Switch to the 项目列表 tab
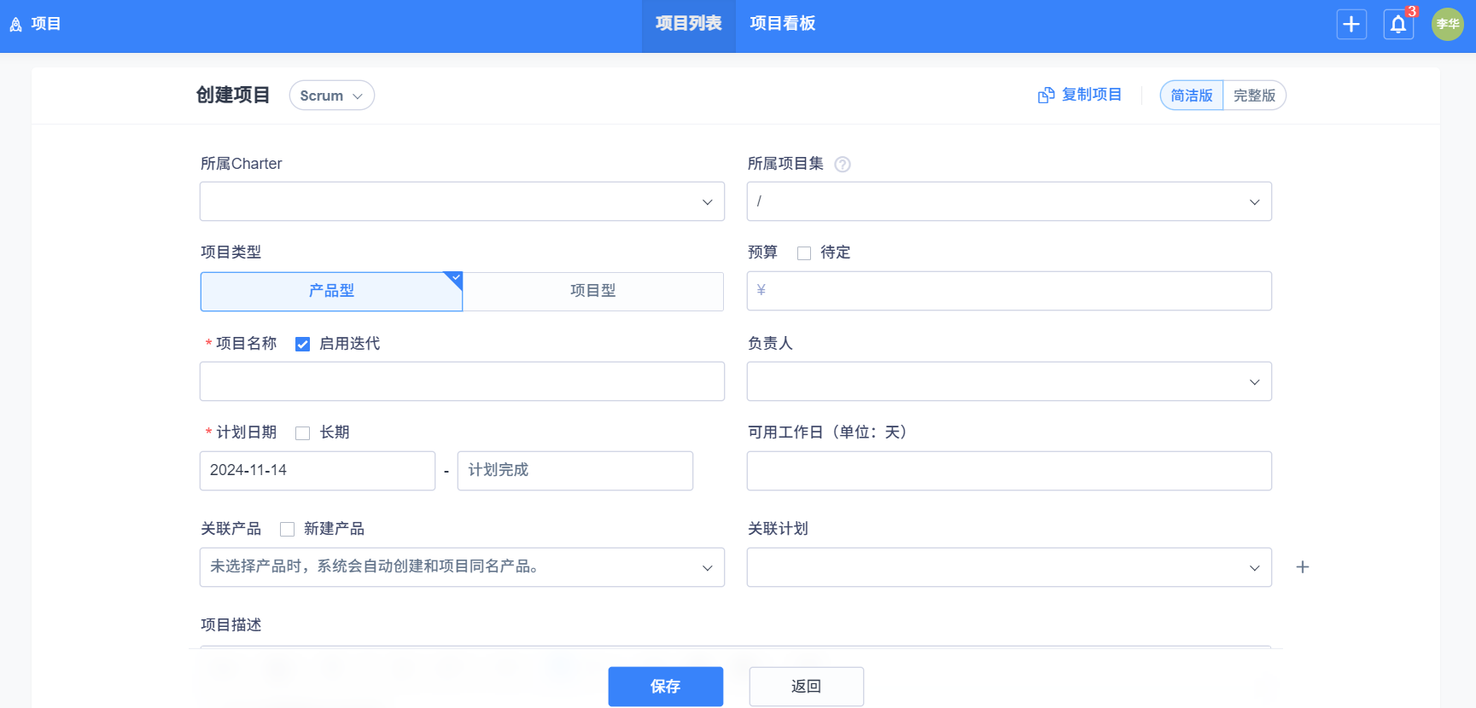 (689, 26)
